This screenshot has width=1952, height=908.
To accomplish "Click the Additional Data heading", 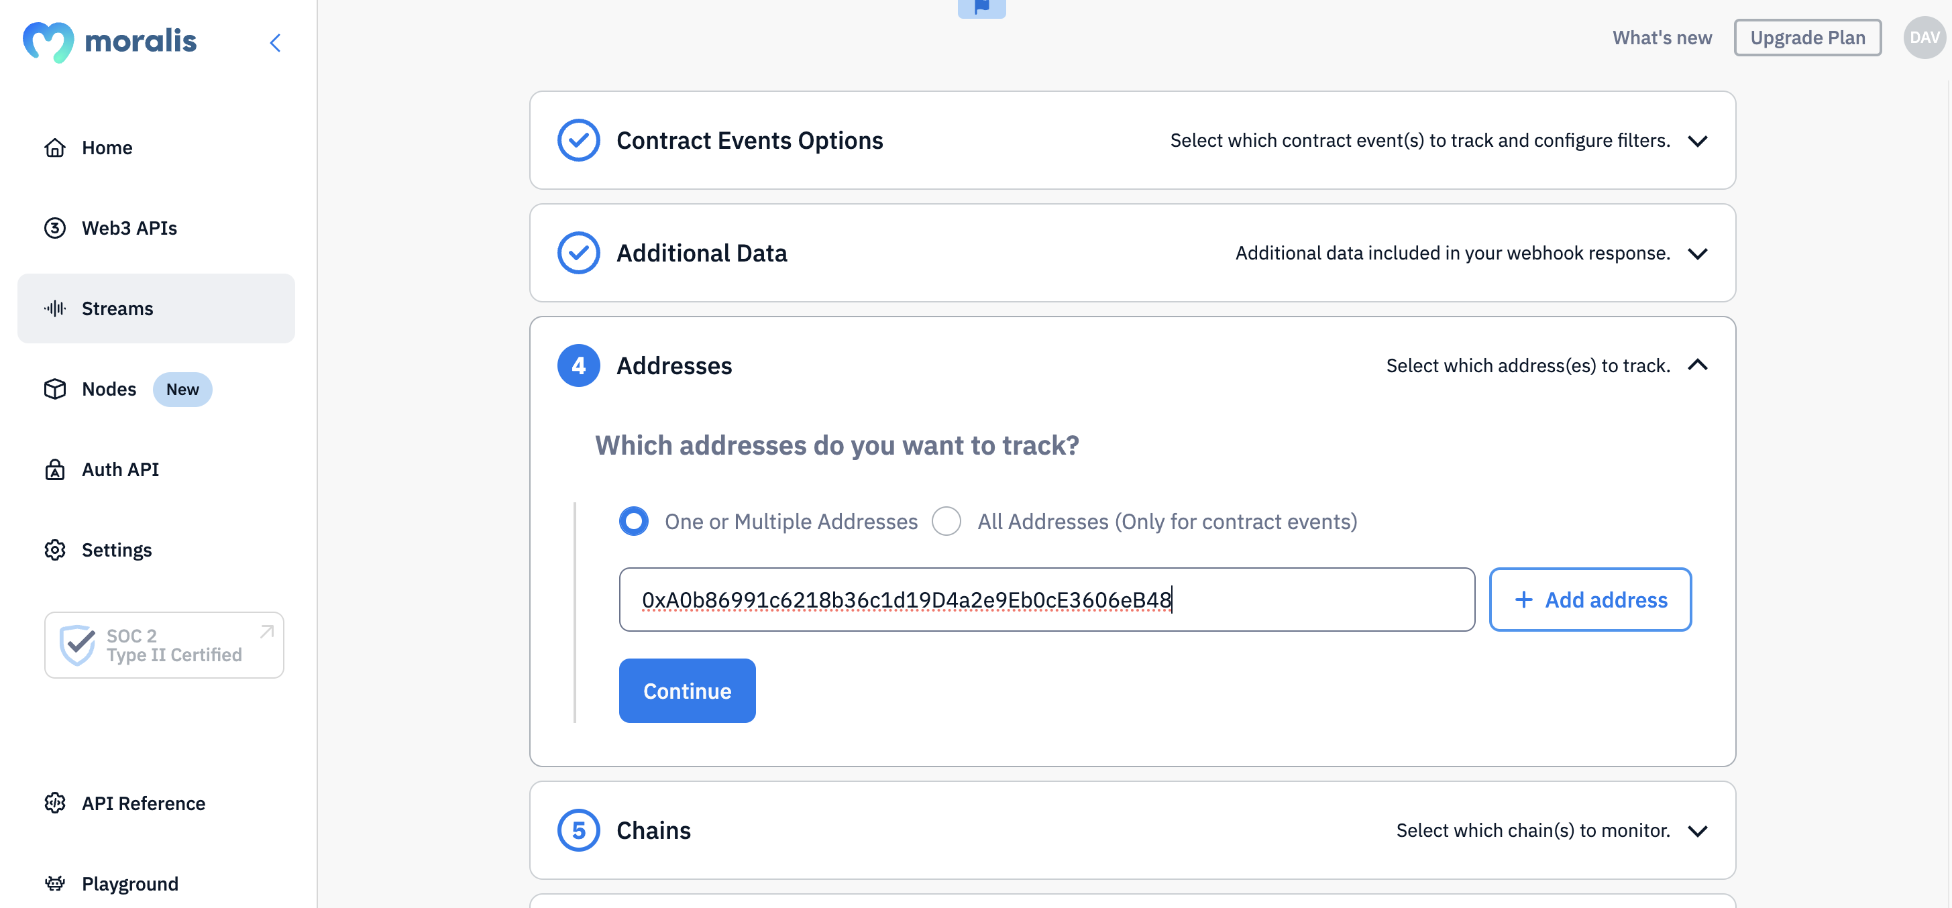I will (x=702, y=253).
